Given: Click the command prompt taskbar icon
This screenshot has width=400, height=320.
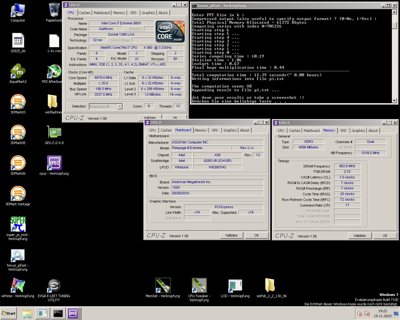Looking at the screenshot, I should click(58, 313).
